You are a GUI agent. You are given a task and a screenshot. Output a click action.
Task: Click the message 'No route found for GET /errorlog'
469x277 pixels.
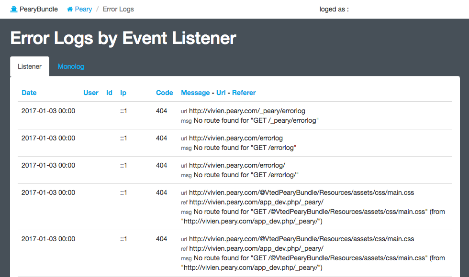(245, 148)
